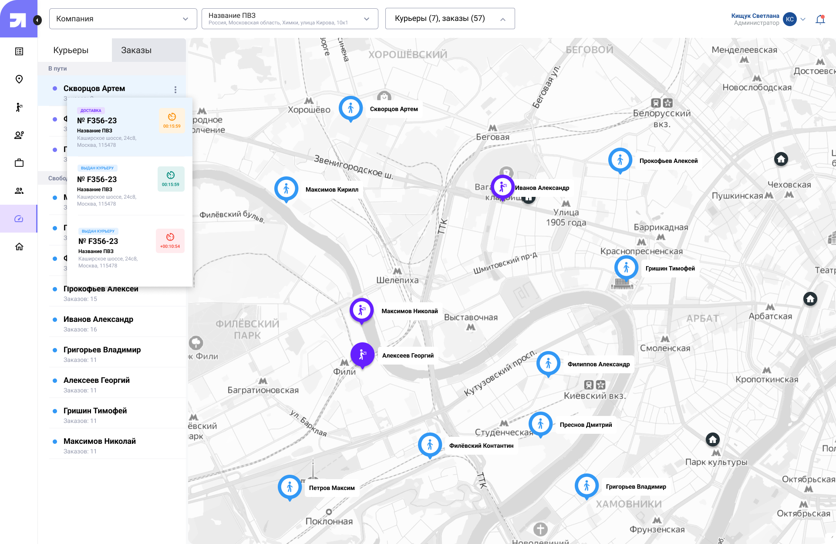Click Прокофьев Алексей blue map marker

pyautogui.click(x=620, y=160)
